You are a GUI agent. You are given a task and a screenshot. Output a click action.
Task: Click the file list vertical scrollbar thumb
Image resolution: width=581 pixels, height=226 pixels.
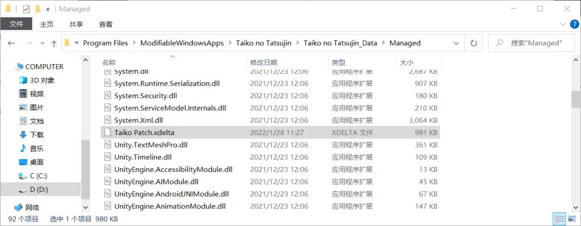point(575,99)
